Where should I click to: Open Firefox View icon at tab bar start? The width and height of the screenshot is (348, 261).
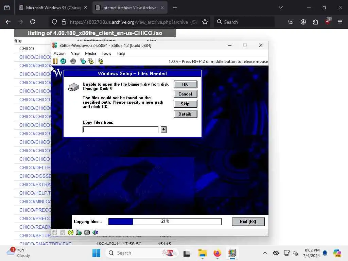click(7, 8)
